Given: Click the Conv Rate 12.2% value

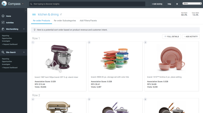Looking at the screenshot, I should point(195,15).
